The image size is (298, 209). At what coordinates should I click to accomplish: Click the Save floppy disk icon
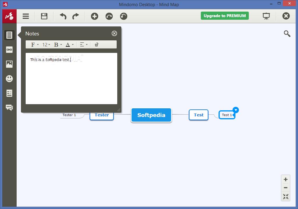(x=44, y=16)
